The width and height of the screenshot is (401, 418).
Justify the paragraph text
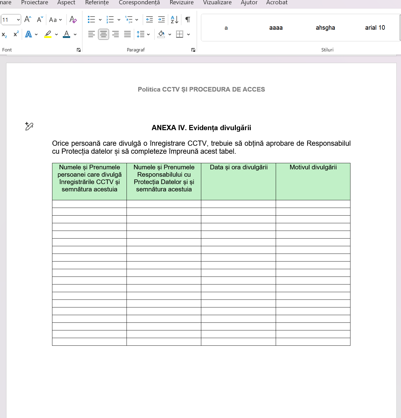point(127,34)
